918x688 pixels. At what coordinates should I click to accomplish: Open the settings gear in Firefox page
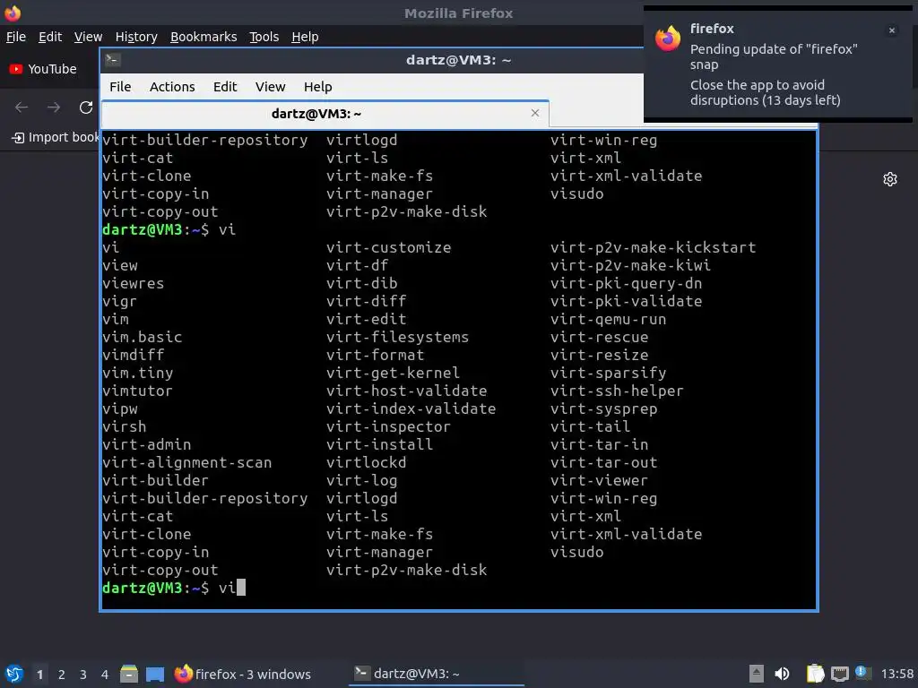pos(890,179)
